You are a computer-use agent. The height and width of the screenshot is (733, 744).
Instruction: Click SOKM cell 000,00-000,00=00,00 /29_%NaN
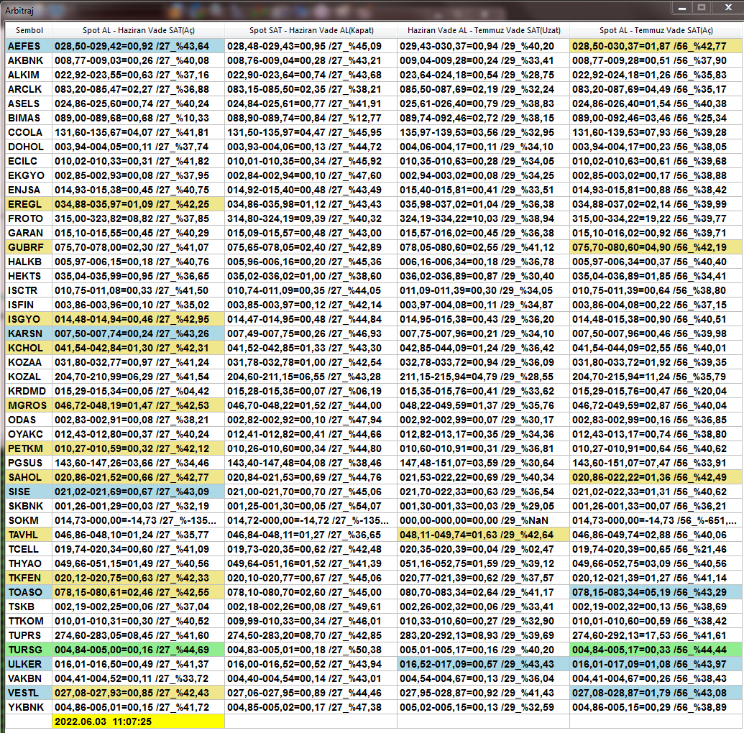484,520
